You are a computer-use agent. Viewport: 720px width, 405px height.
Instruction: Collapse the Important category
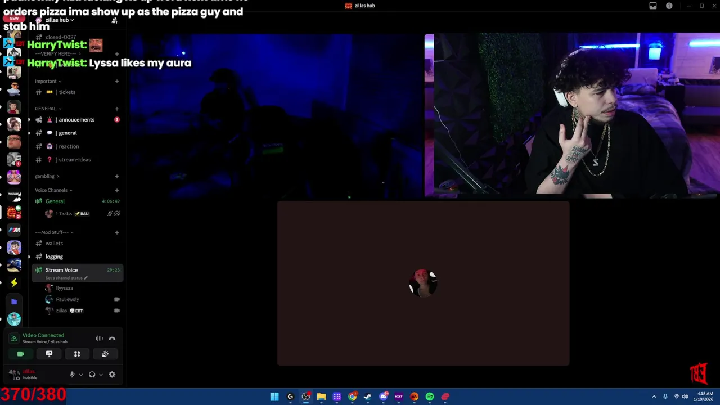[48, 82]
